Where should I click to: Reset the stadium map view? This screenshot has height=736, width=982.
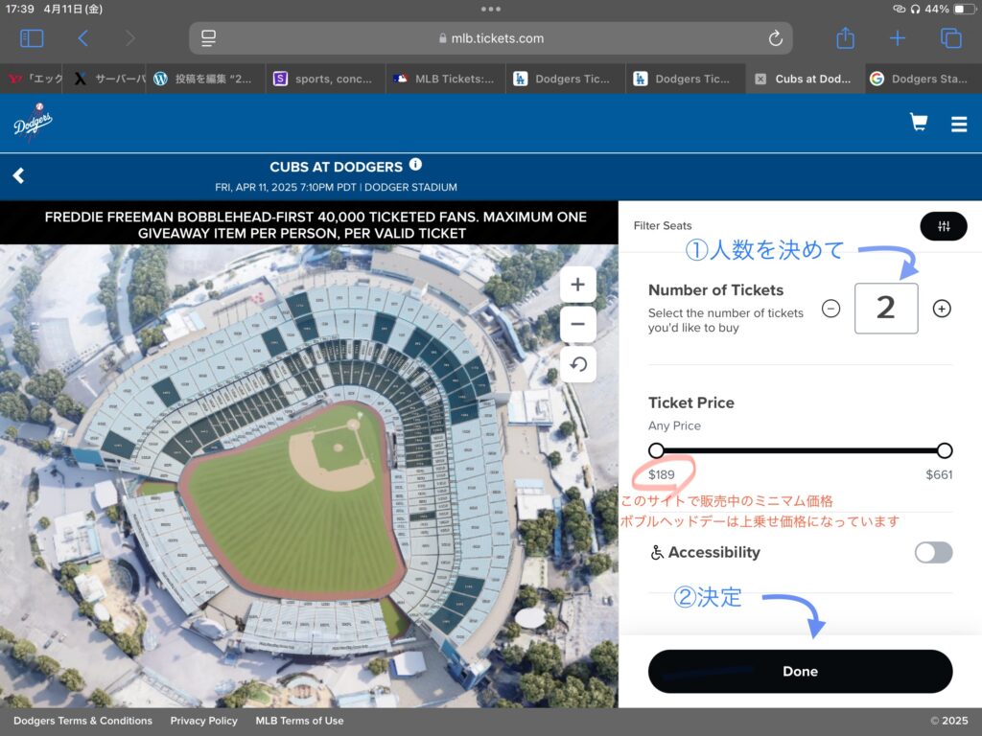tap(577, 364)
